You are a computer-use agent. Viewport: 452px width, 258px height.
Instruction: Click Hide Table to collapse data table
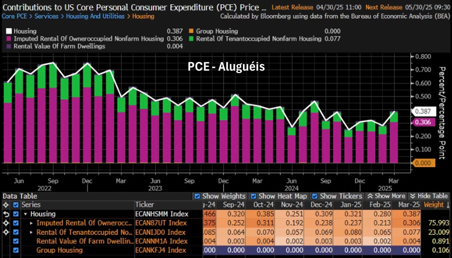[x=429, y=196]
